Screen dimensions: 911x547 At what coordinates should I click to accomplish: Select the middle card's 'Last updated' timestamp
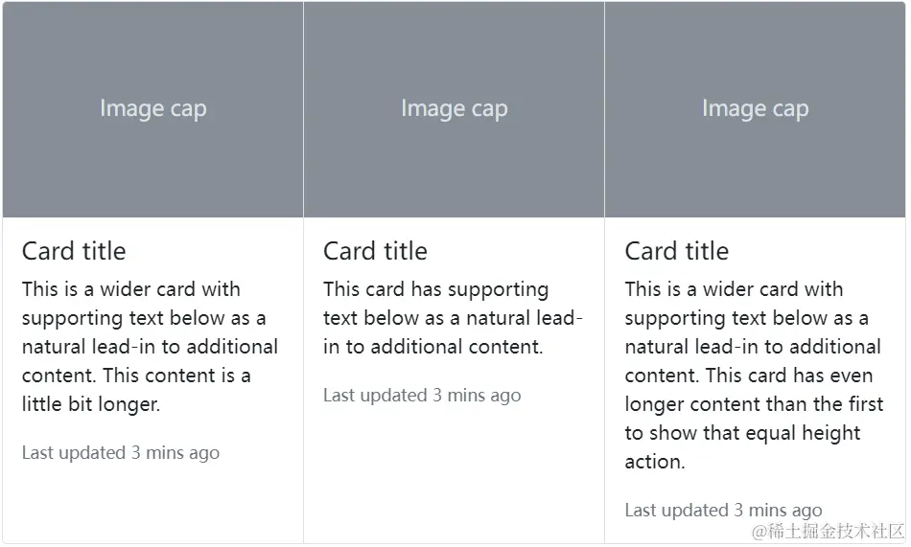422,395
